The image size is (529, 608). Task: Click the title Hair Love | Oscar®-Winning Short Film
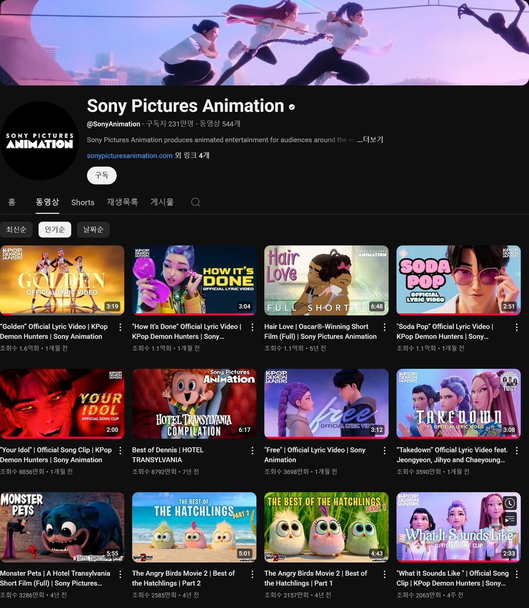[x=320, y=331]
